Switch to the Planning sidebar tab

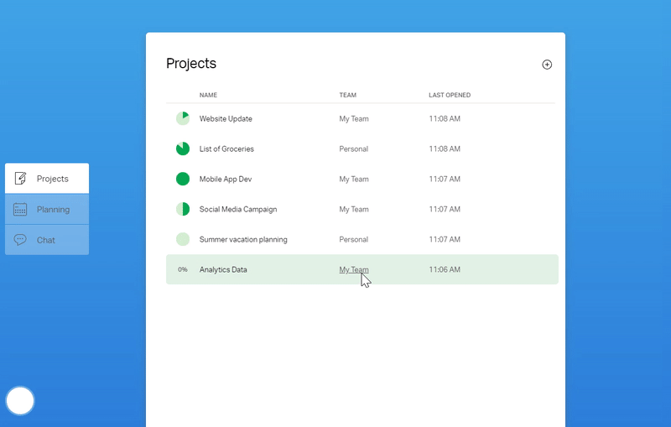(x=47, y=209)
